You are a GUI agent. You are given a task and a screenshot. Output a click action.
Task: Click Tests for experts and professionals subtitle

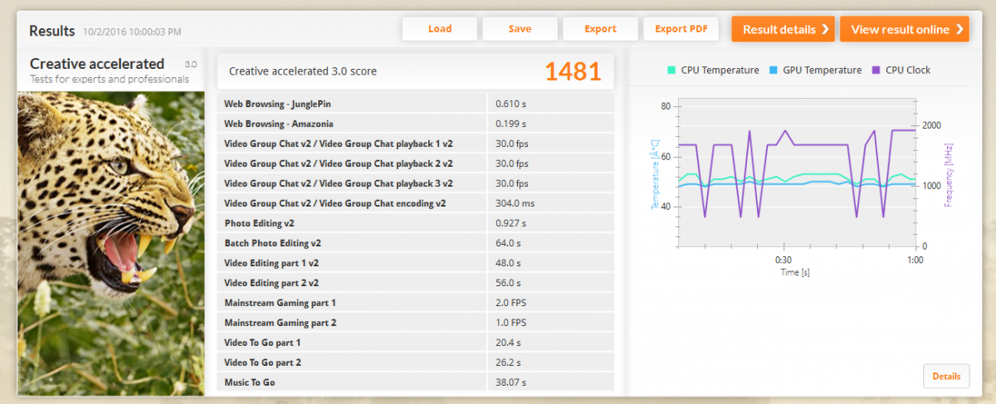(x=110, y=80)
